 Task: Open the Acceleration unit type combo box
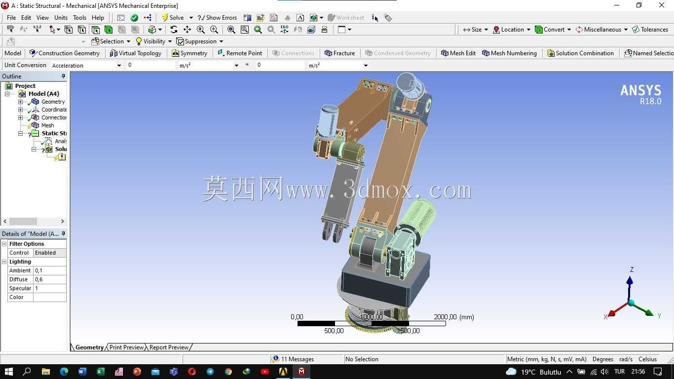coord(86,65)
